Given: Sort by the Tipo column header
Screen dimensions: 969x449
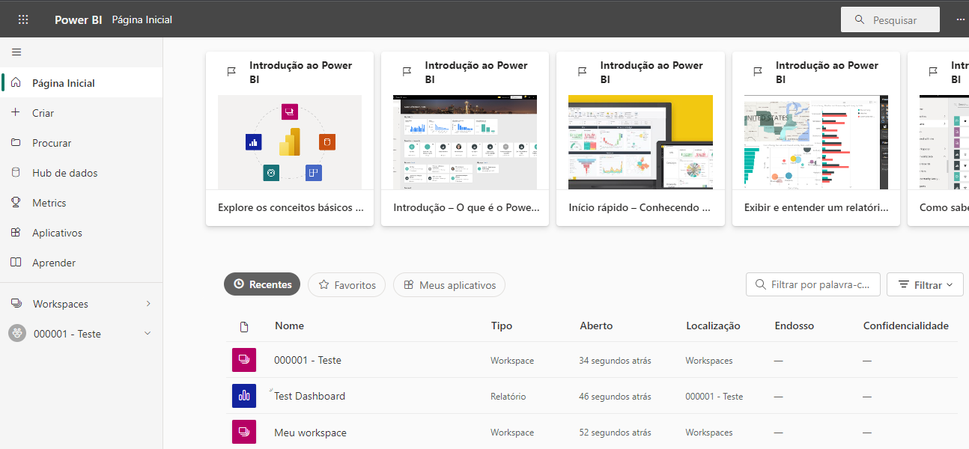Looking at the screenshot, I should [x=502, y=326].
